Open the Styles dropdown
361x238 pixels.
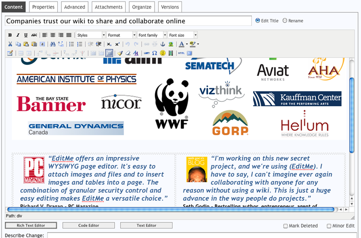[91, 35]
